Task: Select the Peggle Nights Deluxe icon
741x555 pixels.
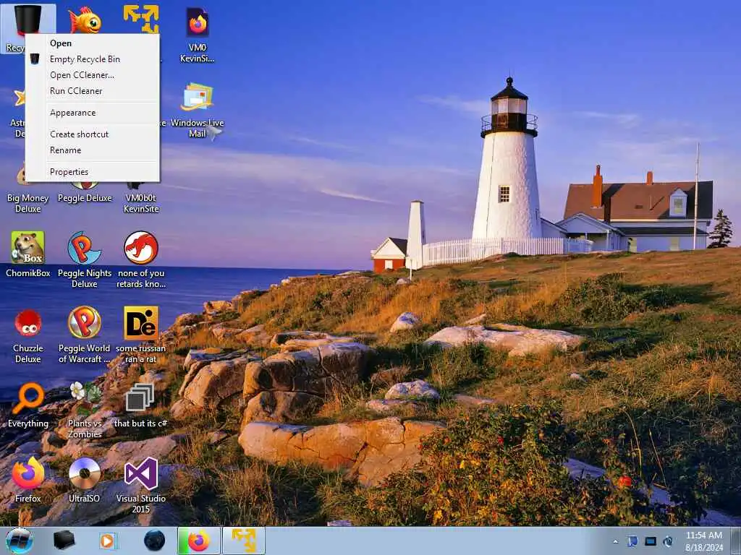Action: point(85,259)
